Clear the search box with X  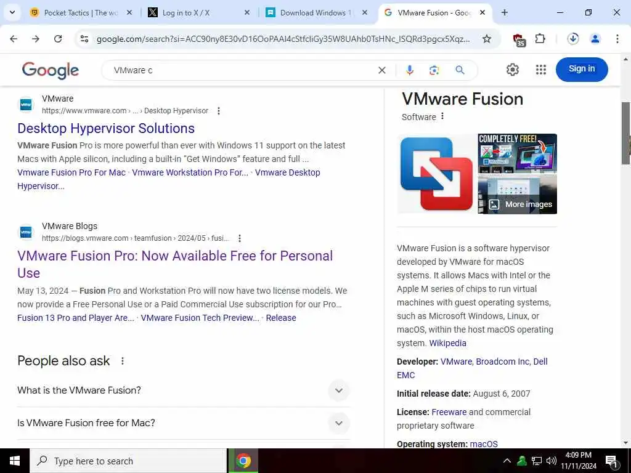coord(382,70)
